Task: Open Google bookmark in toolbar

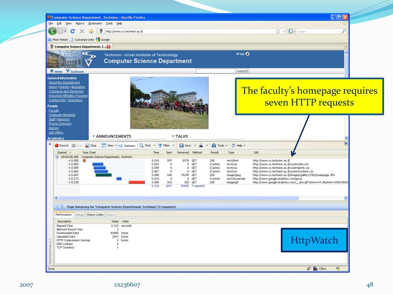Action: 103,39
